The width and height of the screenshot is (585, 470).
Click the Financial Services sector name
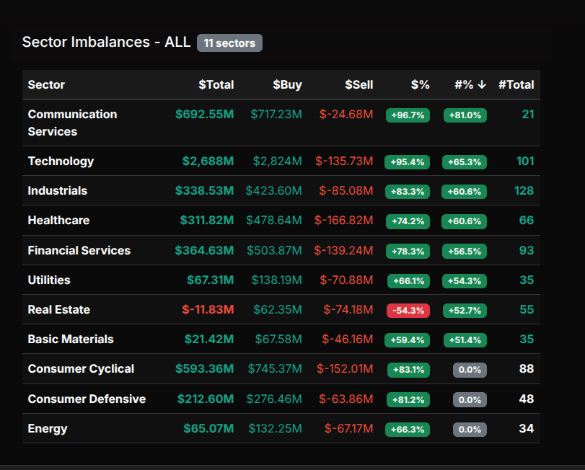[x=79, y=250]
